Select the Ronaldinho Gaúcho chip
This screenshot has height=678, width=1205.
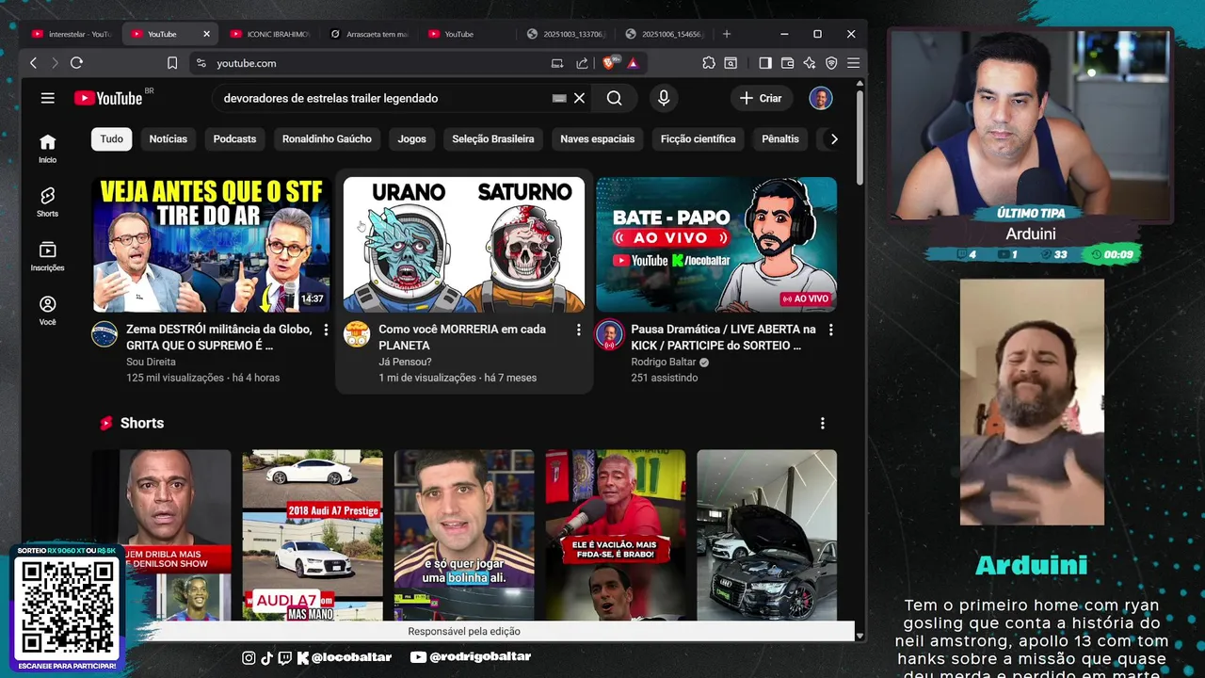(327, 138)
